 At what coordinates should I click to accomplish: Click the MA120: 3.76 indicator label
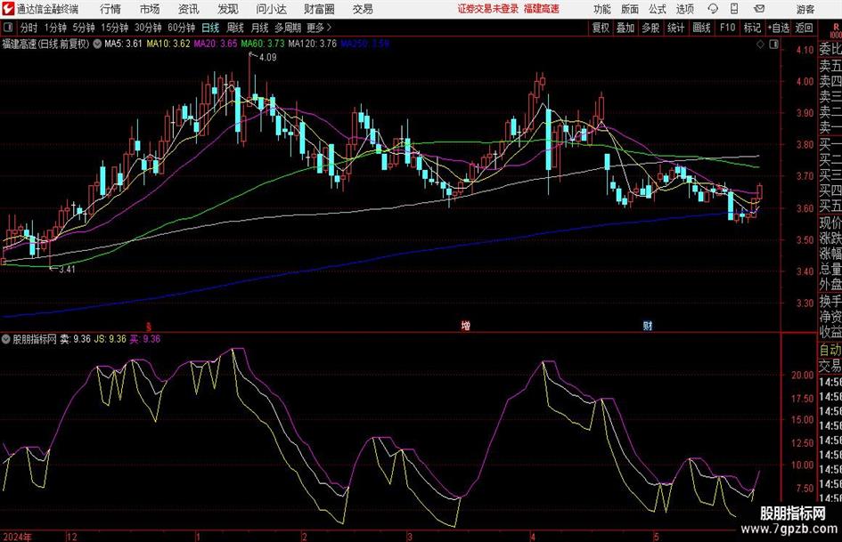click(x=313, y=44)
